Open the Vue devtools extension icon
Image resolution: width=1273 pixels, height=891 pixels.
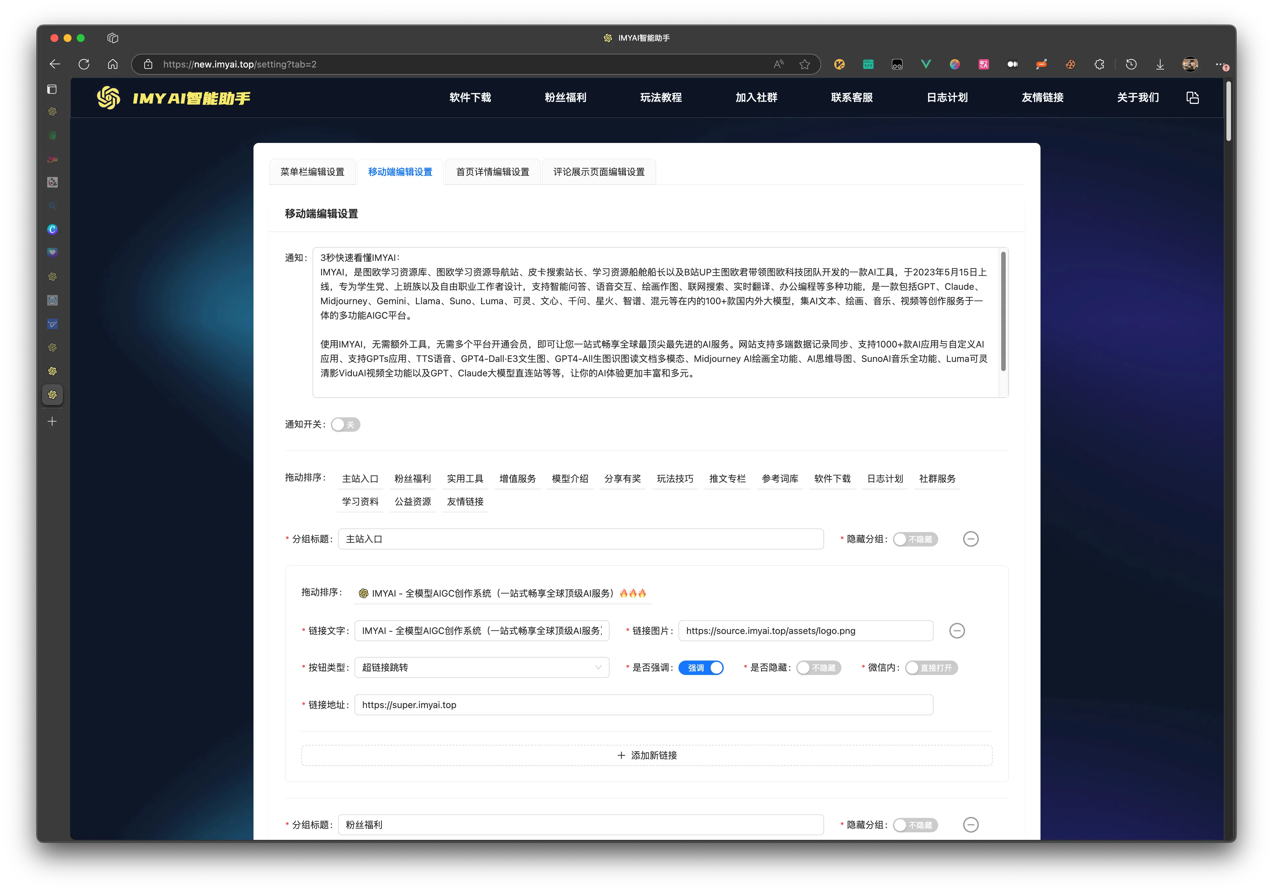926,64
